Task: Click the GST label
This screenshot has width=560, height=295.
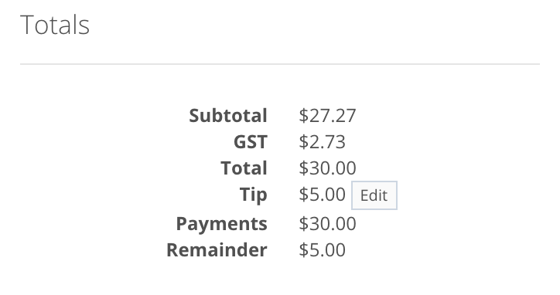Action: tap(251, 141)
